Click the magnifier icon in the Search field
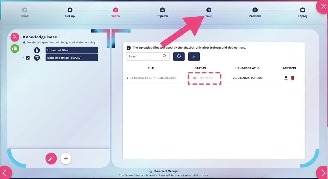Screen dimensions: 328x179 click(165, 56)
